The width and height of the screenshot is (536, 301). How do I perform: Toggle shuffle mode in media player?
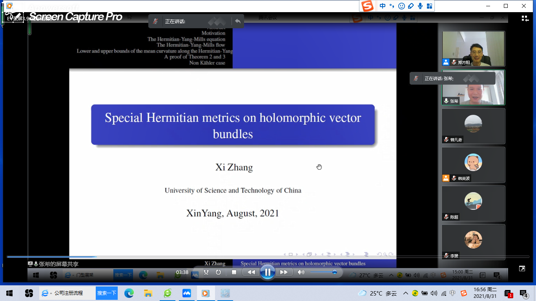click(x=206, y=272)
